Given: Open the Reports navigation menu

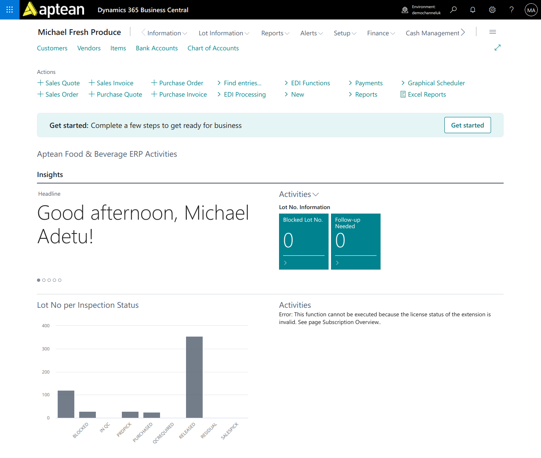Looking at the screenshot, I should 275,33.
